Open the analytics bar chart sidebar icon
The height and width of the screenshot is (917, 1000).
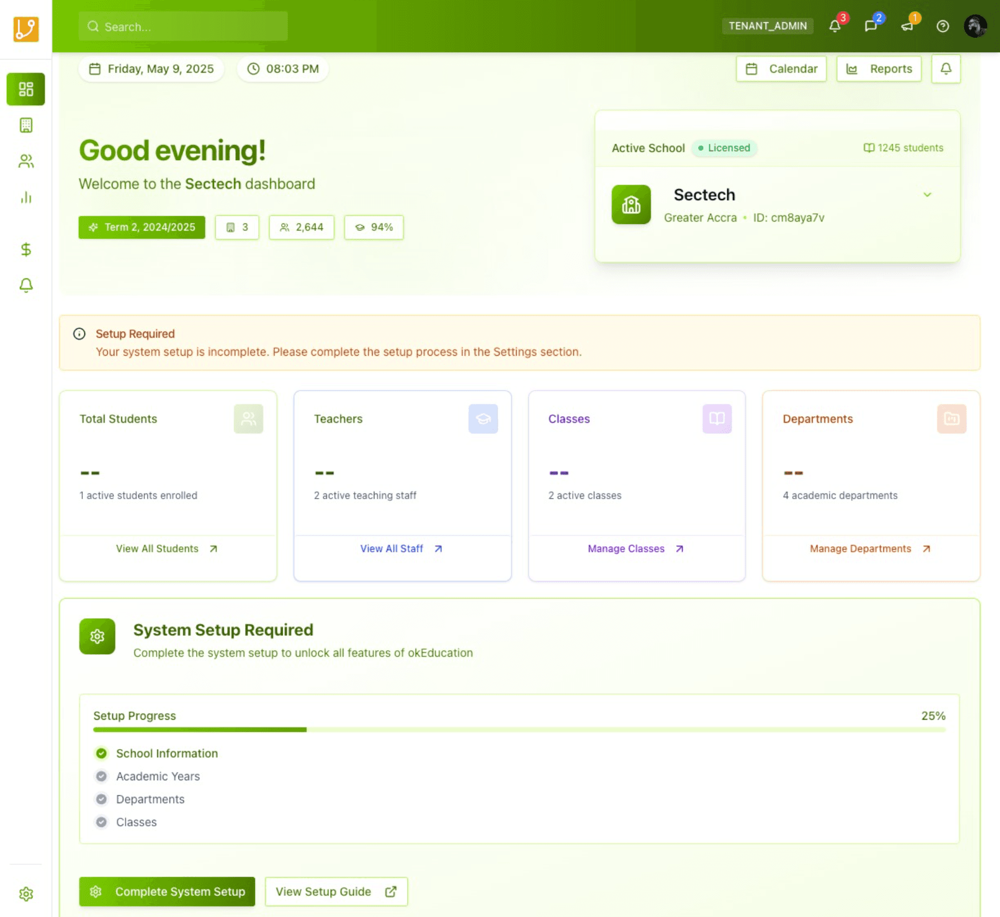pyautogui.click(x=26, y=197)
